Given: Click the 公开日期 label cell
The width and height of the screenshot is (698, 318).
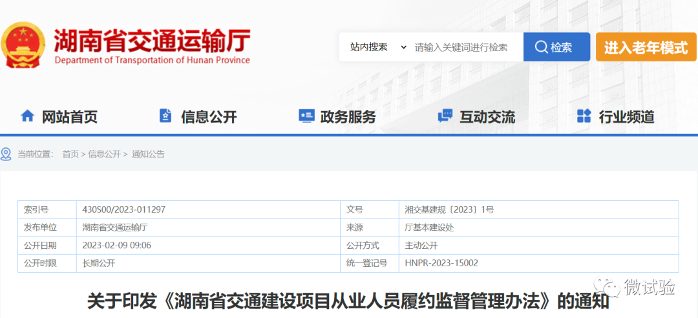Looking at the screenshot, I should click(x=47, y=246).
